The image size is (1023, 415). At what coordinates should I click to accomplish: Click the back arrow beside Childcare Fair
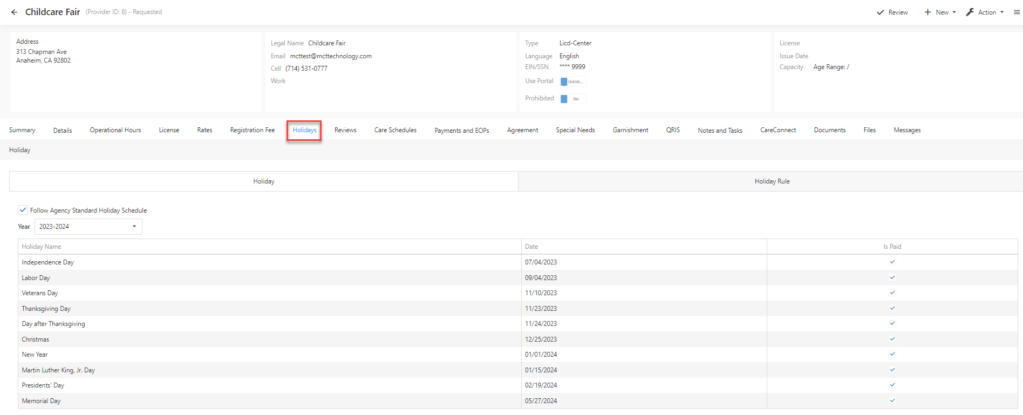[14, 12]
